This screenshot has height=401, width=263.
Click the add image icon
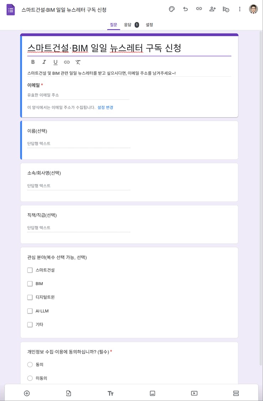152,393
